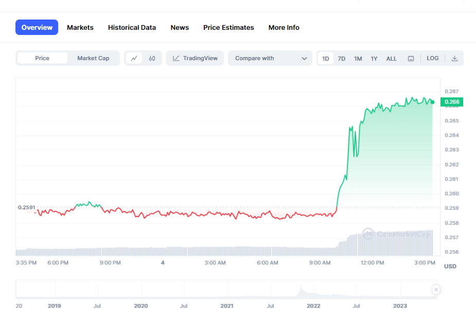Choose the 1Y time range

[374, 59]
